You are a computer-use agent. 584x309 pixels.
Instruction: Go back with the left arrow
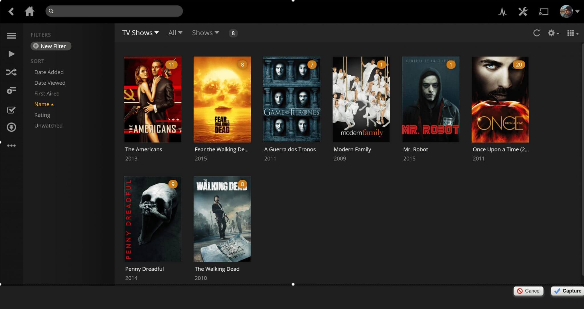pos(11,11)
